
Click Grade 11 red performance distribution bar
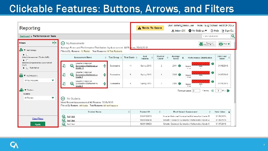201,64
